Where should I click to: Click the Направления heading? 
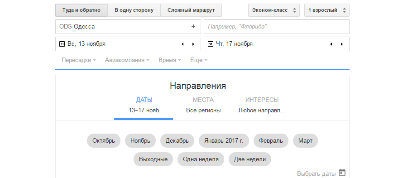pos(198,86)
